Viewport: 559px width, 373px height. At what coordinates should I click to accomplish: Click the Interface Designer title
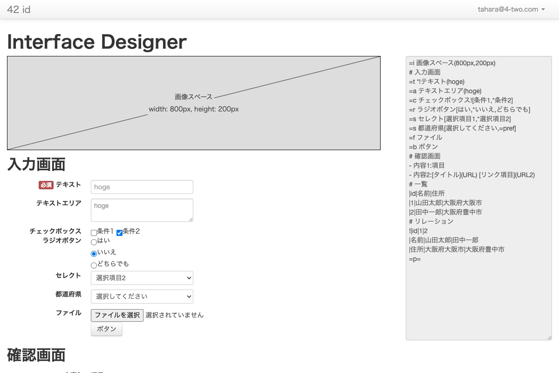[x=97, y=42]
